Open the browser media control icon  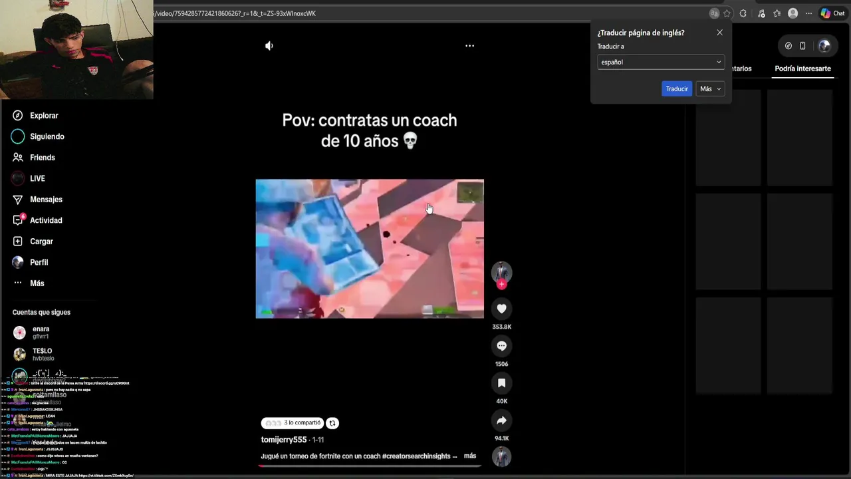pos(761,13)
